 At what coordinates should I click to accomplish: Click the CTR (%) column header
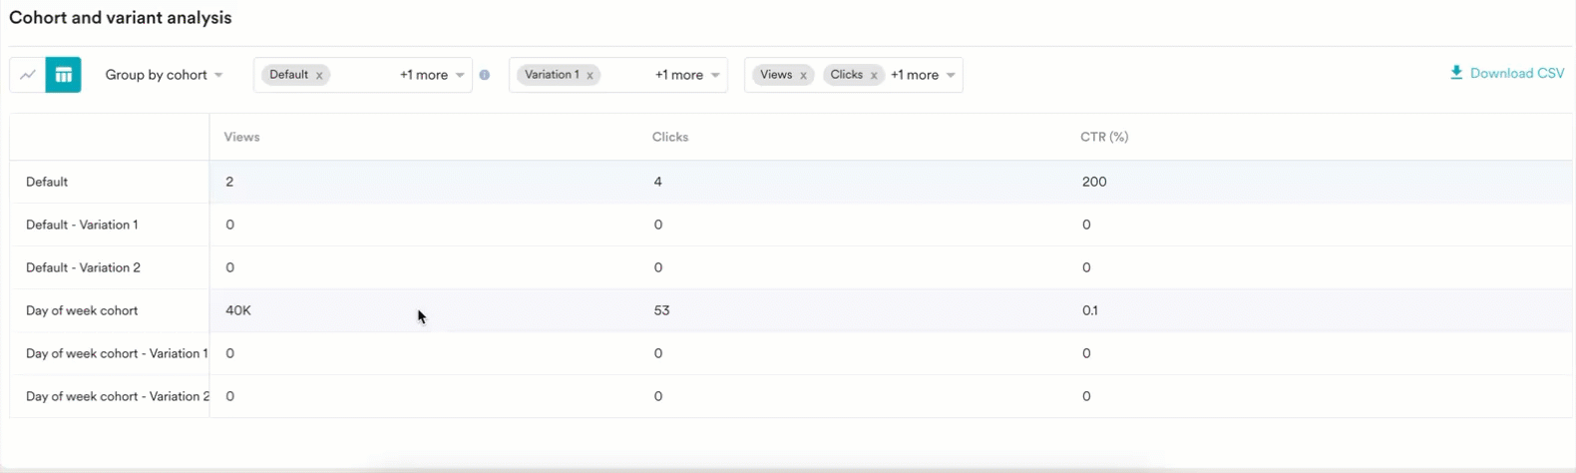(x=1104, y=137)
